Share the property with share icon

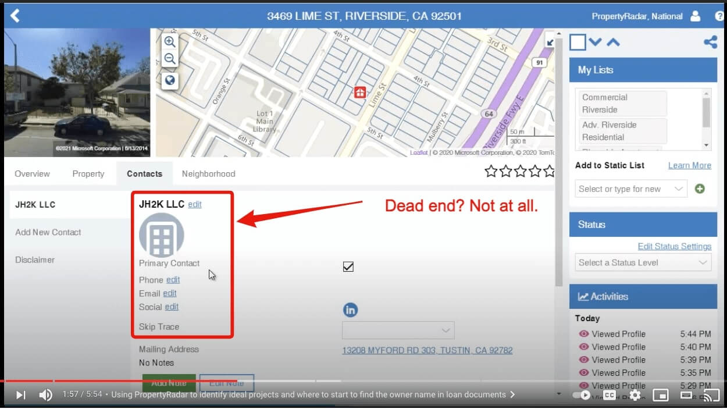[710, 42]
